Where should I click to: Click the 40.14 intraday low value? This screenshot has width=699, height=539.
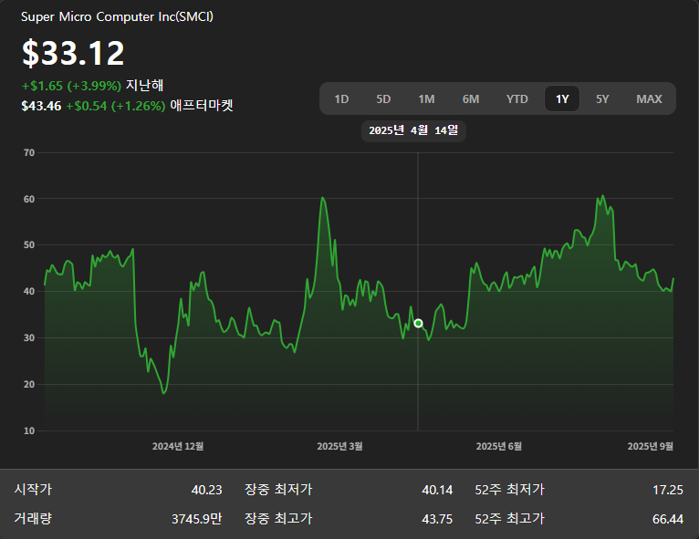437,490
